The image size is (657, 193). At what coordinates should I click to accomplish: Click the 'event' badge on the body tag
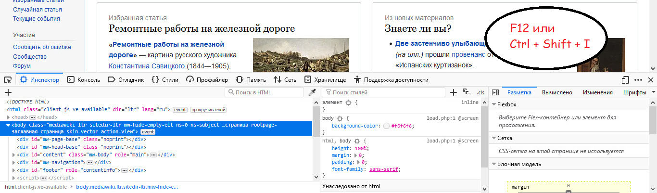(x=148, y=132)
